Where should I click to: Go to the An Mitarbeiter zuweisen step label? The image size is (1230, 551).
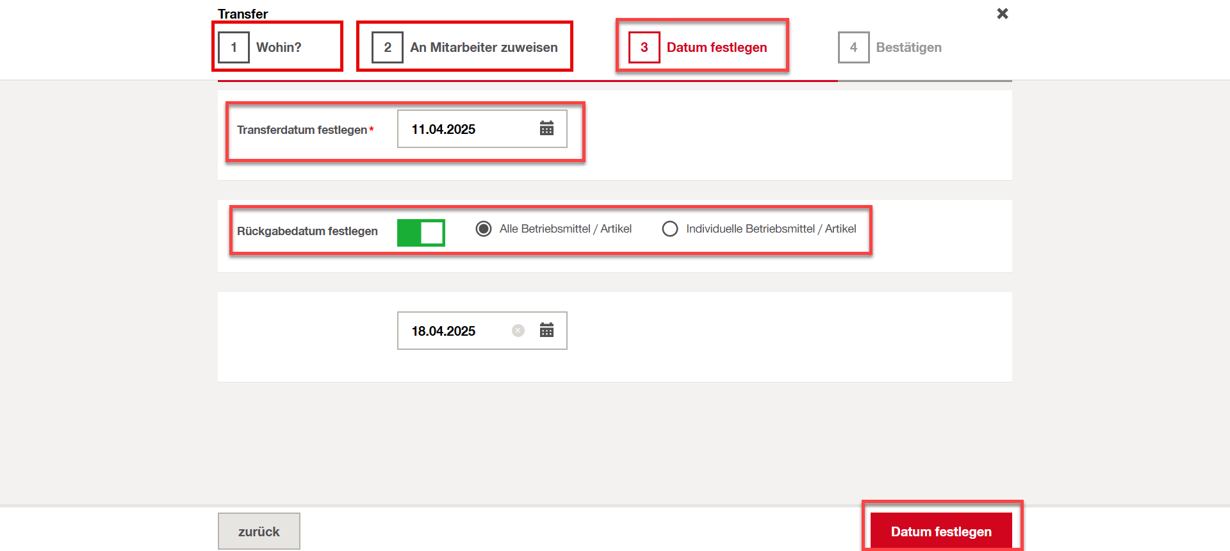484,47
